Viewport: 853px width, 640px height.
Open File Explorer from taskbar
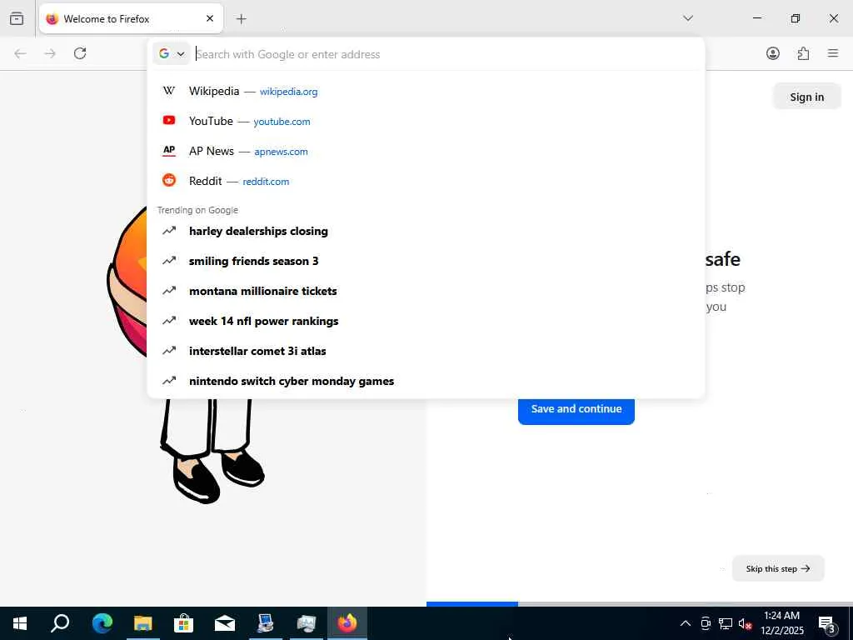[x=143, y=623]
